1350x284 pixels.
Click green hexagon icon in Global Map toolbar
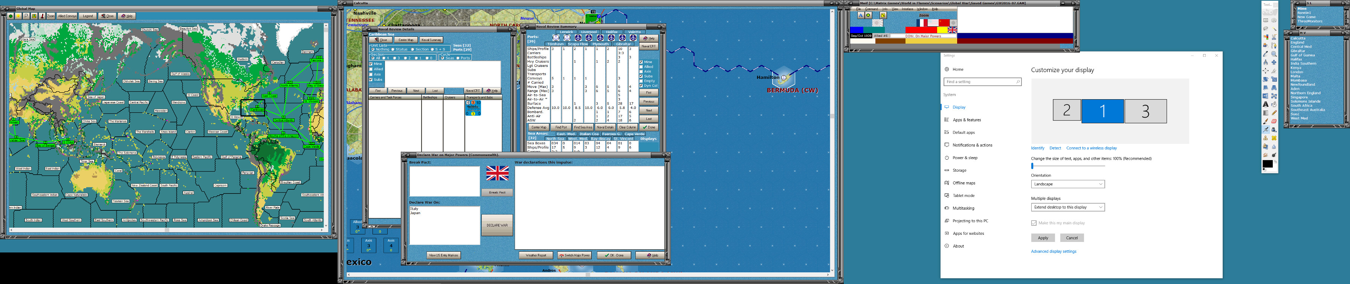click(11, 16)
